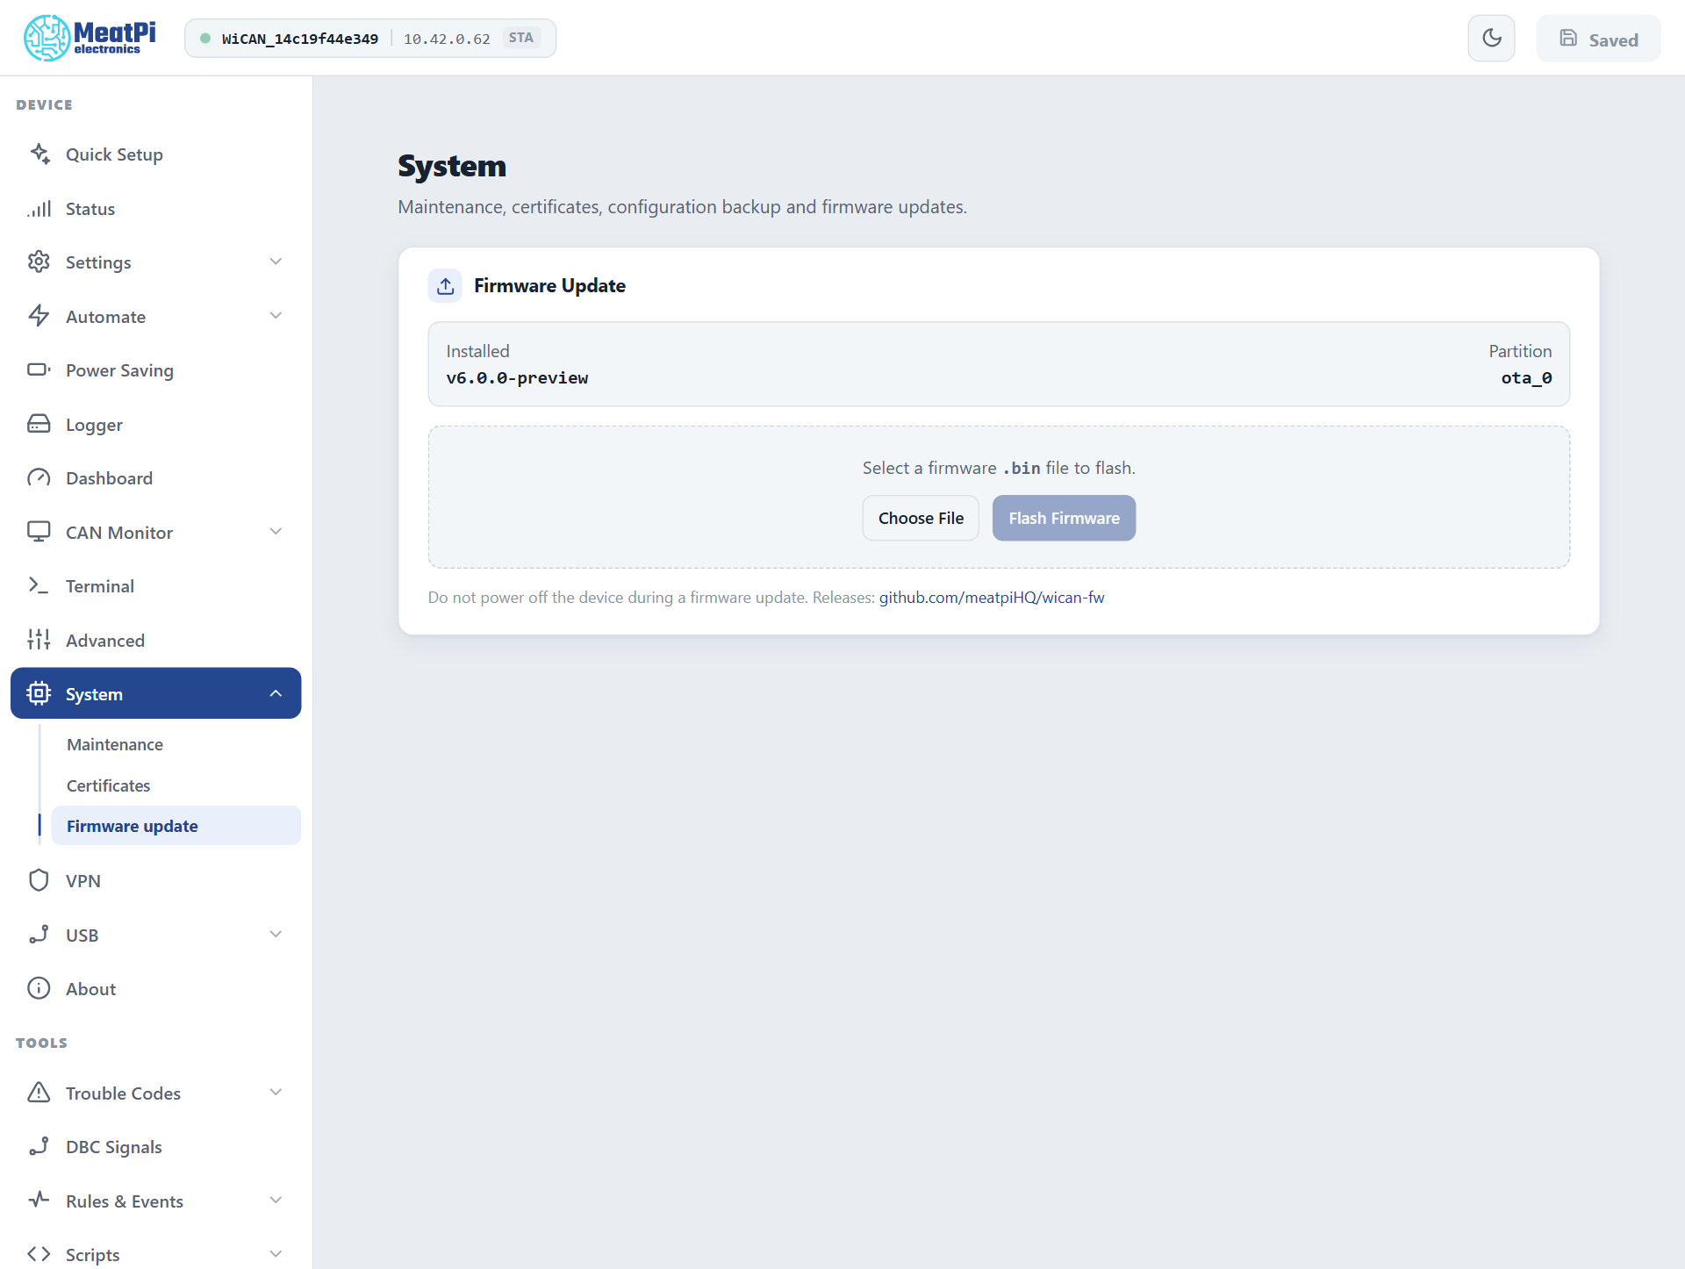
Task: Click the Dashboard gauge icon
Action: coord(39,477)
